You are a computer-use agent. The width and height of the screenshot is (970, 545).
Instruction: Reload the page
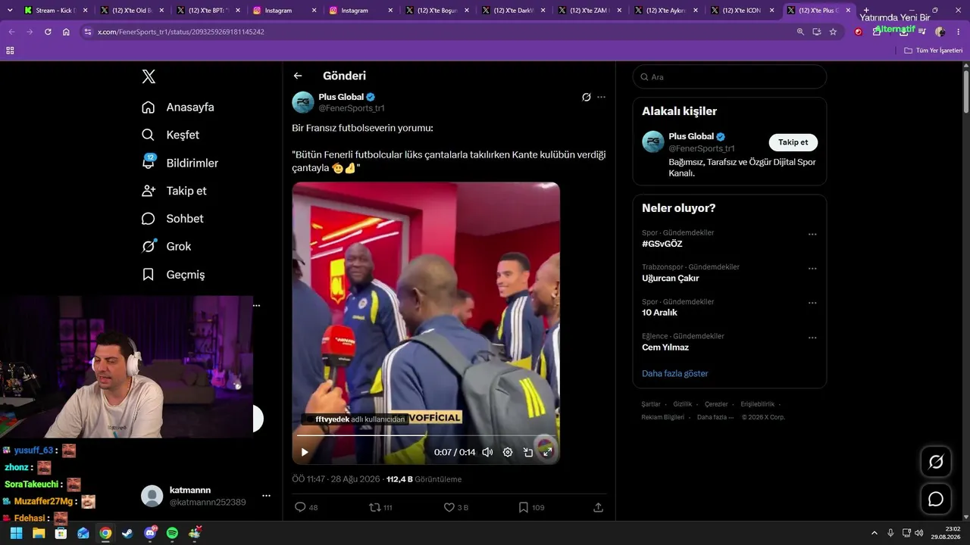point(48,32)
